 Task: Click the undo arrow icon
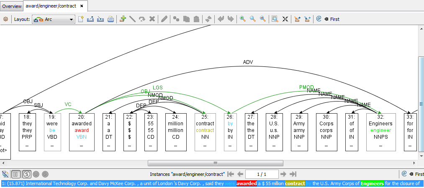(x=221, y=19)
